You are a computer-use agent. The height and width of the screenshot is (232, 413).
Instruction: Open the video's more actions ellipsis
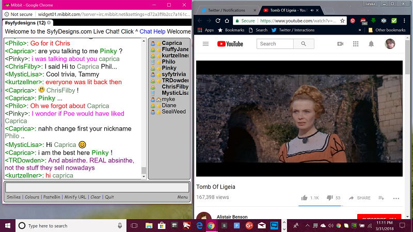click(396, 198)
